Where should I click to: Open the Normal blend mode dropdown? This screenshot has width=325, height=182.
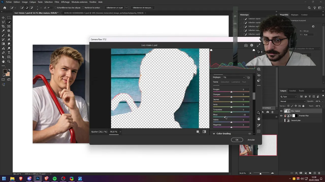293,101
